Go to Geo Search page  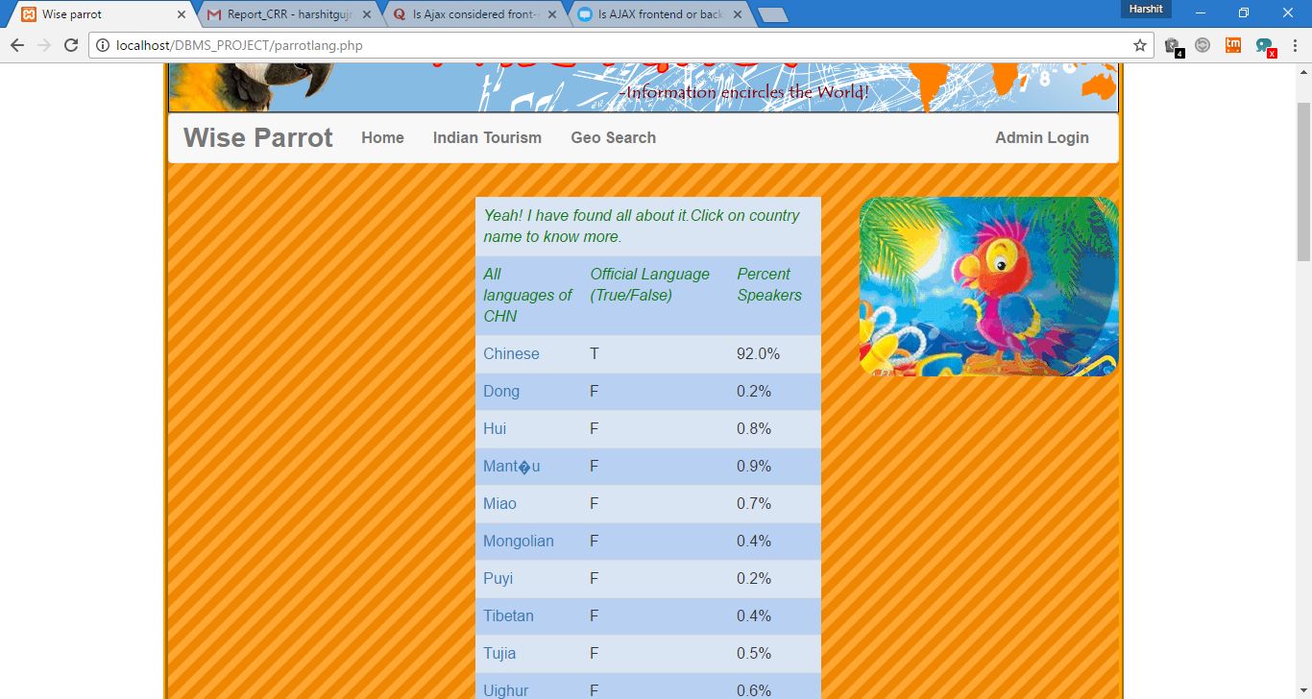613,137
